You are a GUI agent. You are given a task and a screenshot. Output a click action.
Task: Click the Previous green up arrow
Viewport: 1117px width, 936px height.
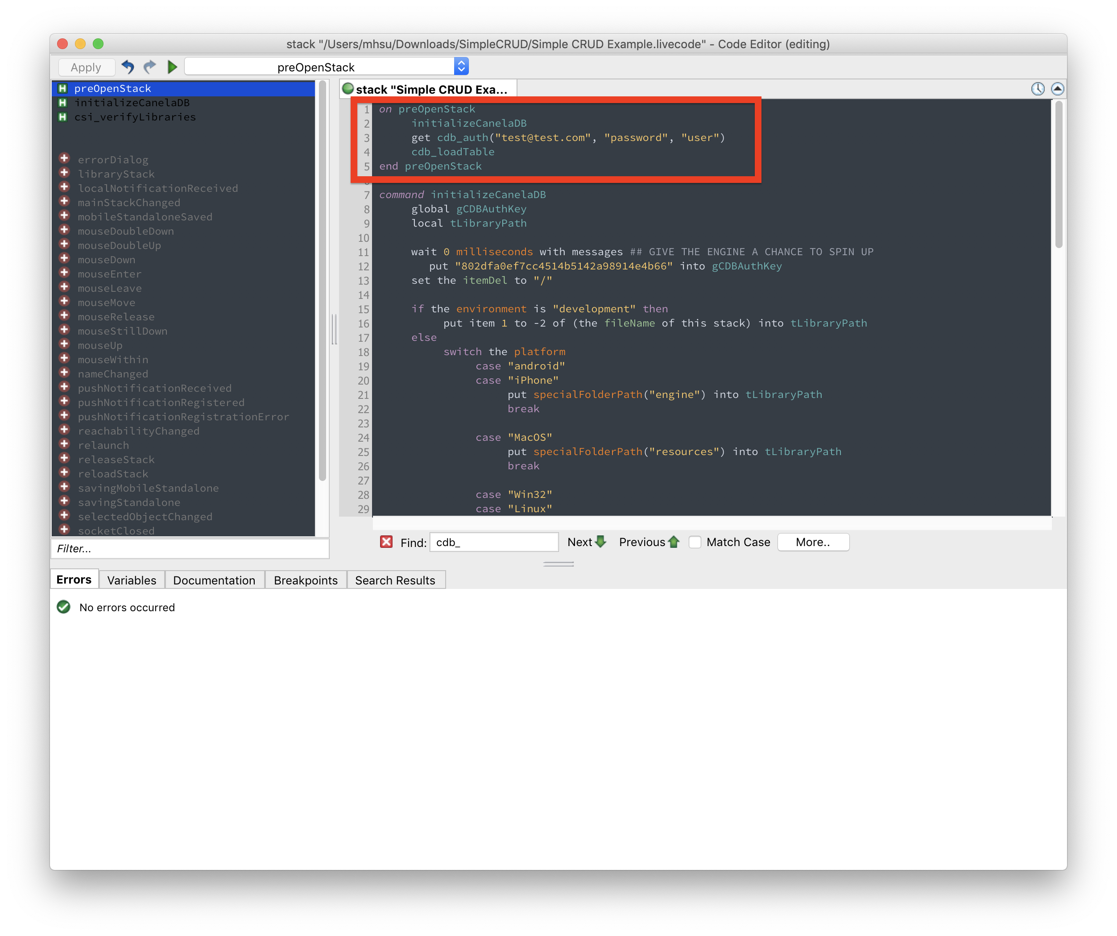click(x=674, y=542)
